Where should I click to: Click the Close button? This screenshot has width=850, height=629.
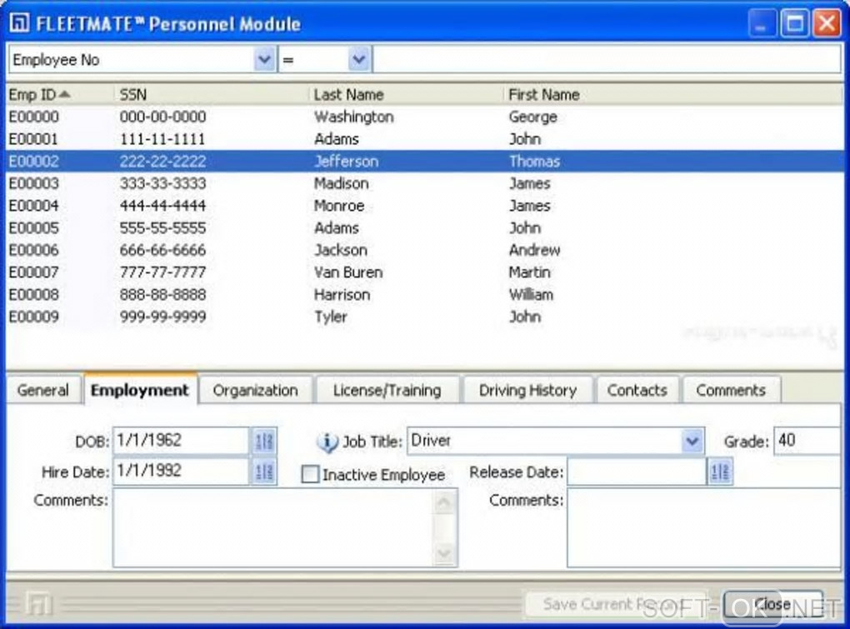pyautogui.click(x=773, y=604)
